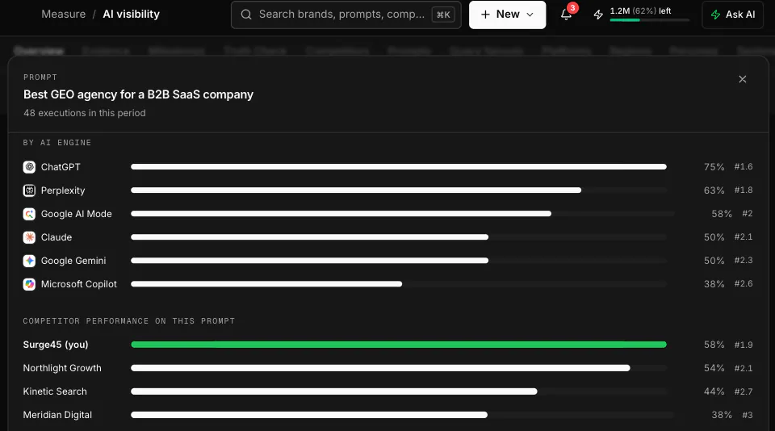The width and height of the screenshot is (775, 431).
Task: Click the Microsoft Copilot visibility bar
Action: point(266,284)
